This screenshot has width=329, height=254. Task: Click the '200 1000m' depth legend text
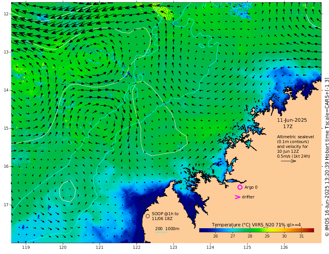(167, 229)
